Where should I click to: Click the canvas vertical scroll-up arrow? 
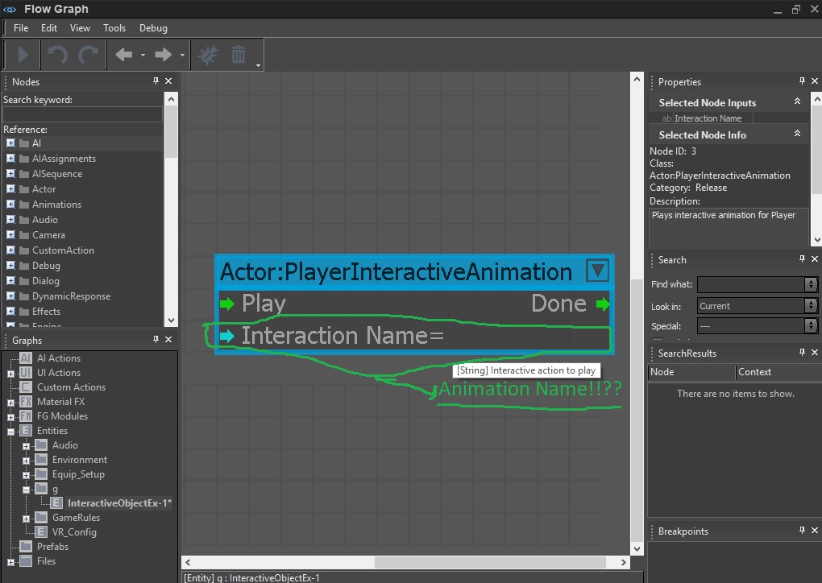pyautogui.click(x=637, y=79)
